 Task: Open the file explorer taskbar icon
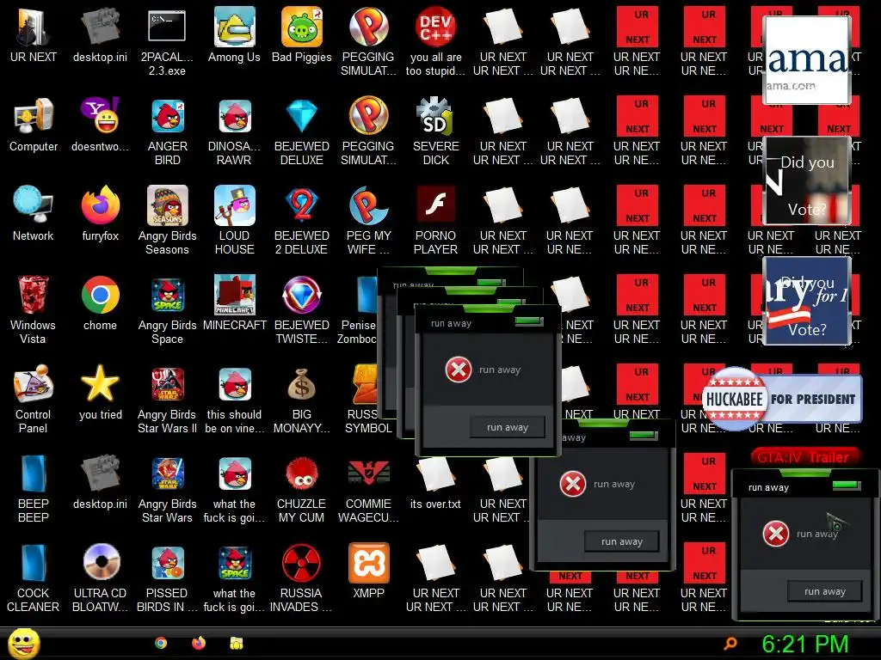tap(237, 643)
